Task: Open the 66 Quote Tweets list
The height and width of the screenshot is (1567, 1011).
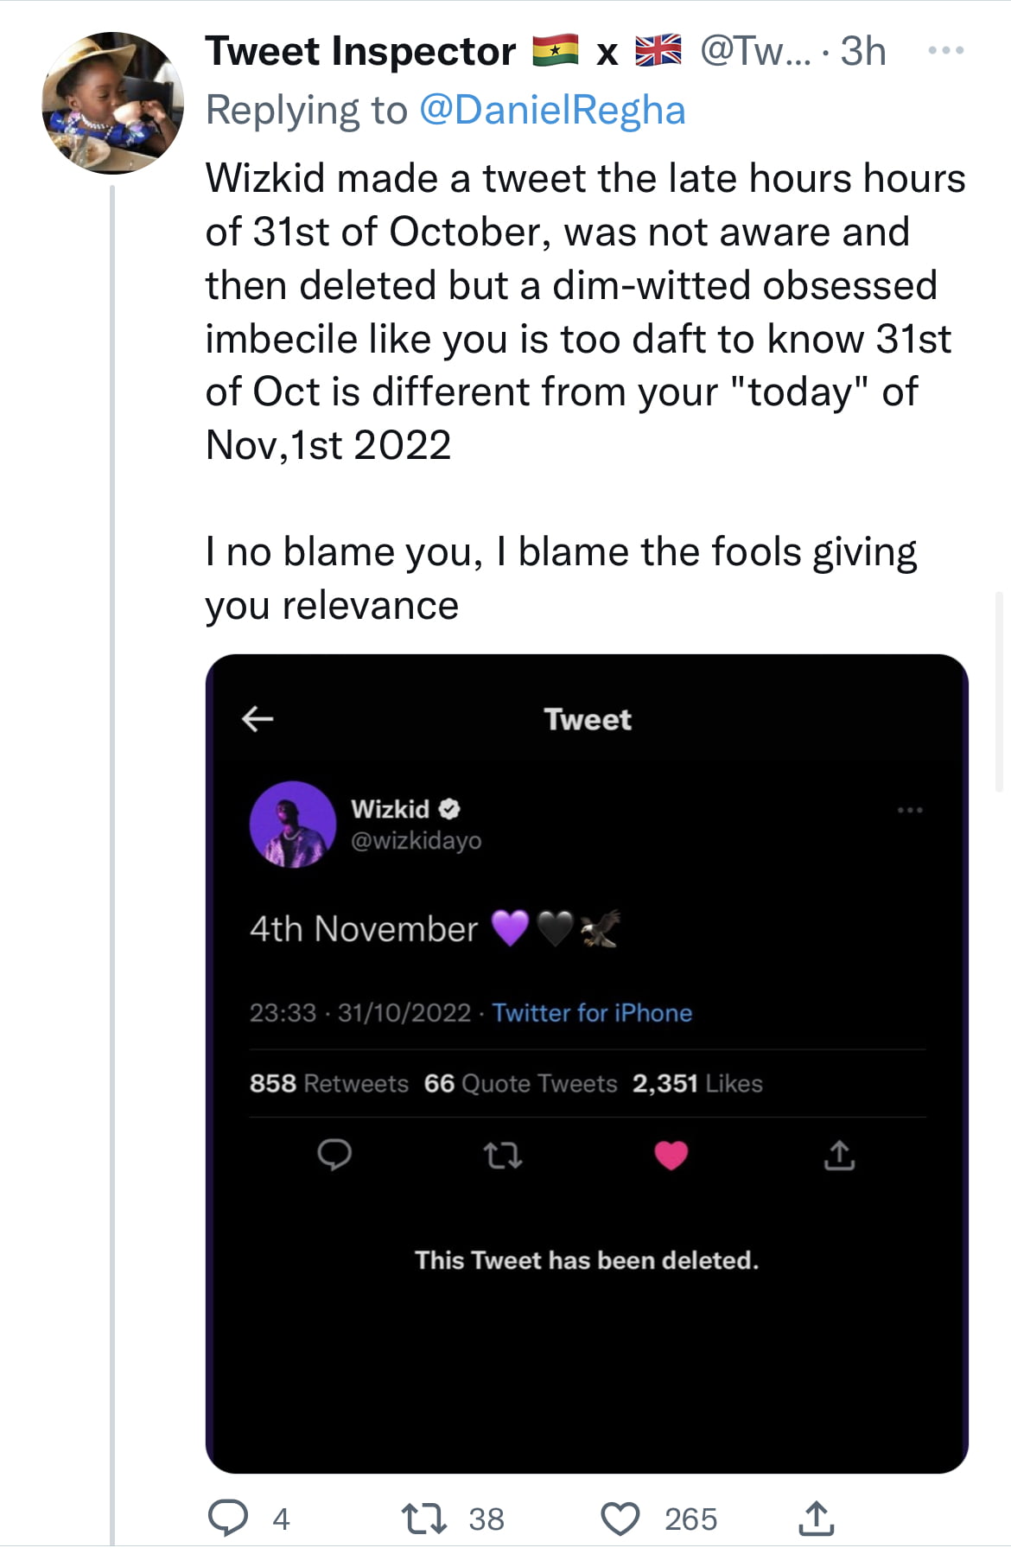Action: point(520,1083)
